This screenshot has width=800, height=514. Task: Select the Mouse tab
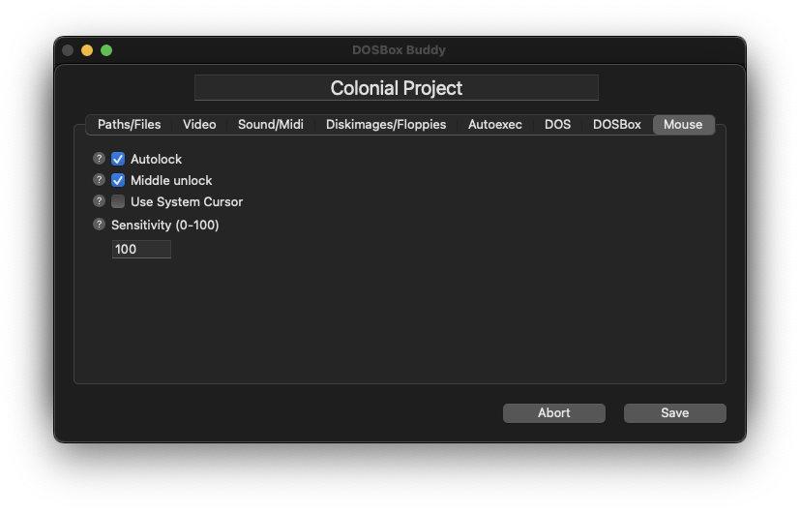[x=683, y=125]
